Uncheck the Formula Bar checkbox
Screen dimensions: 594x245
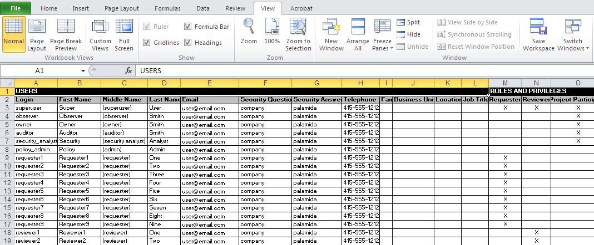coord(188,27)
